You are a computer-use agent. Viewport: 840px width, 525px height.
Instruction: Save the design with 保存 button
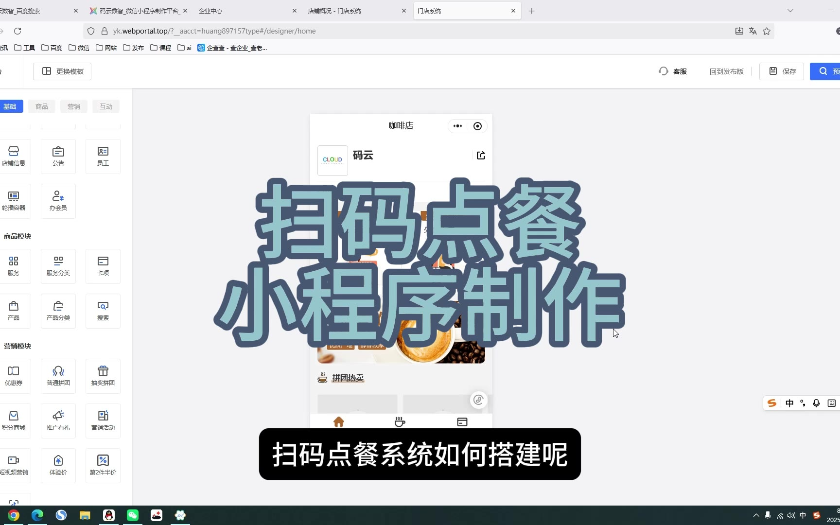click(782, 71)
